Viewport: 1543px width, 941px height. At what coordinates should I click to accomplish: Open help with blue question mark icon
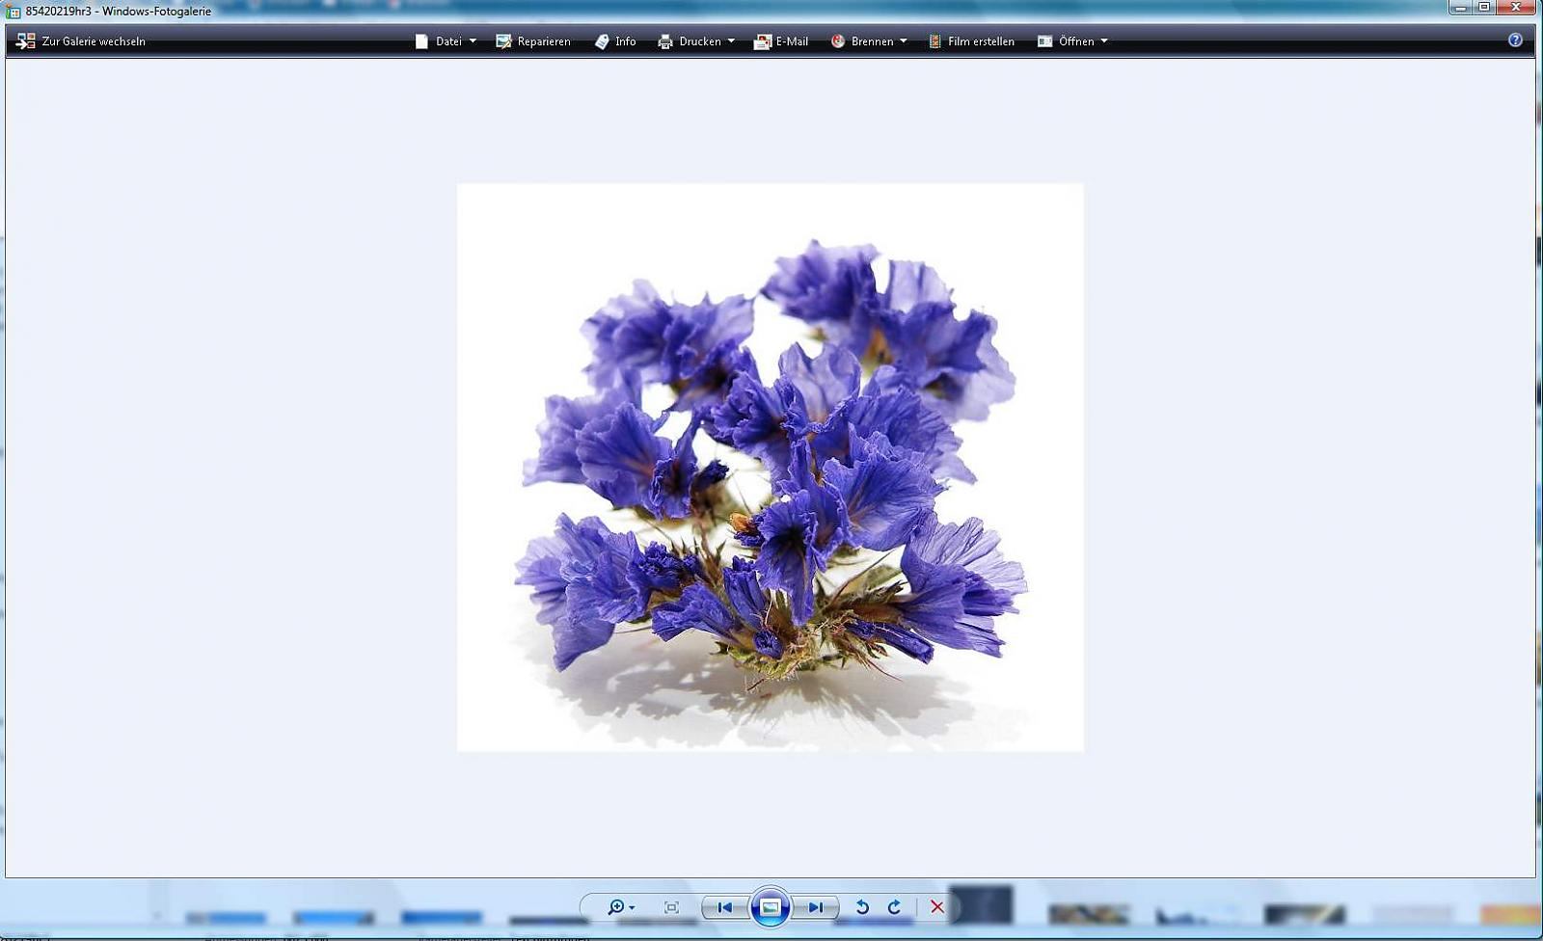tap(1515, 40)
